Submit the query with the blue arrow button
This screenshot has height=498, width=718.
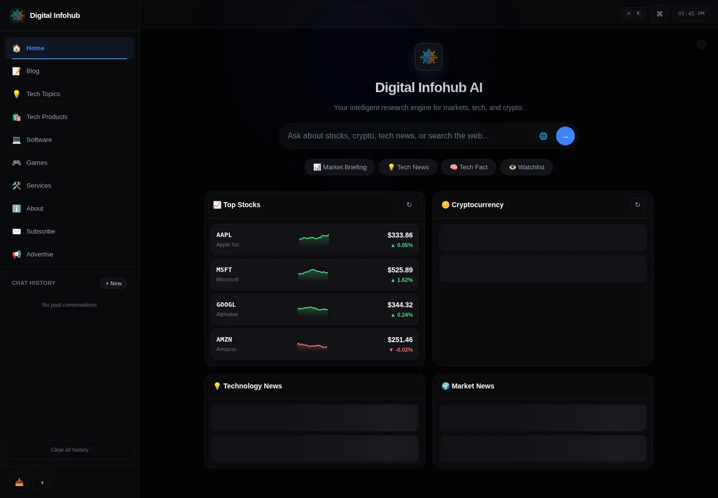point(565,136)
